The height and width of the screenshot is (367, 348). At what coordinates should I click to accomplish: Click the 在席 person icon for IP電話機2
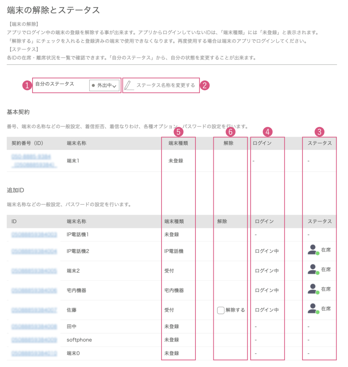point(313,250)
